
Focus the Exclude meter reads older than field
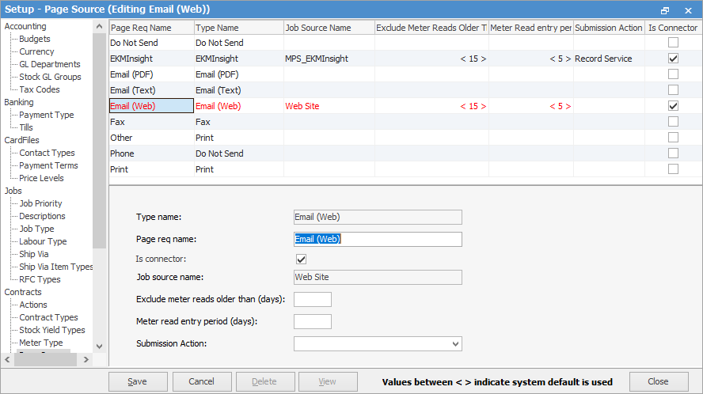click(x=312, y=299)
